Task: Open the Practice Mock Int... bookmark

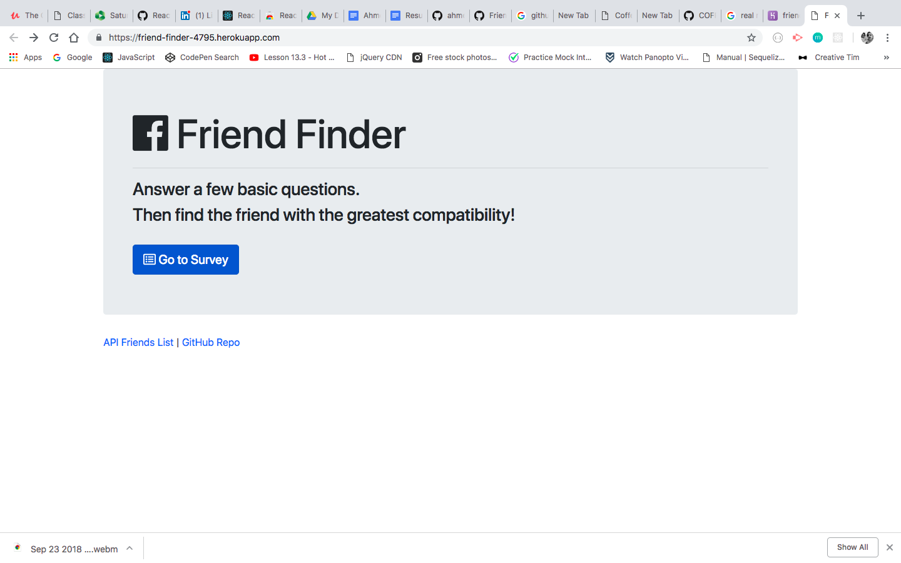Action: point(550,58)
